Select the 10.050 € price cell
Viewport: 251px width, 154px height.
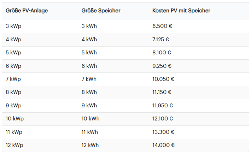(x=163, y=79)
